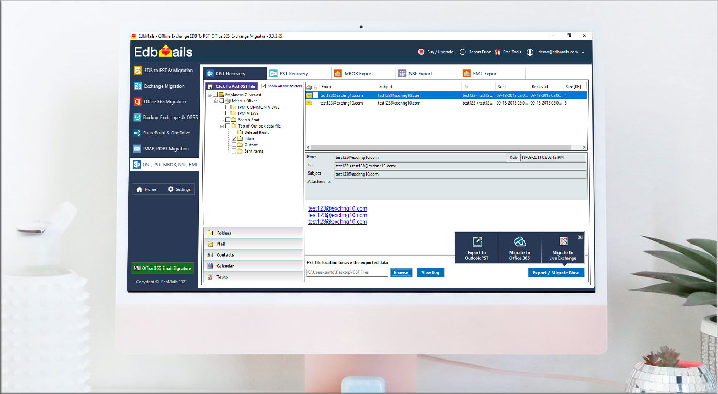The height and width of the screenshot is (394, 718).
Task: Select the message row with size 5
Action: pyautogui.click(x=446, y=103)
